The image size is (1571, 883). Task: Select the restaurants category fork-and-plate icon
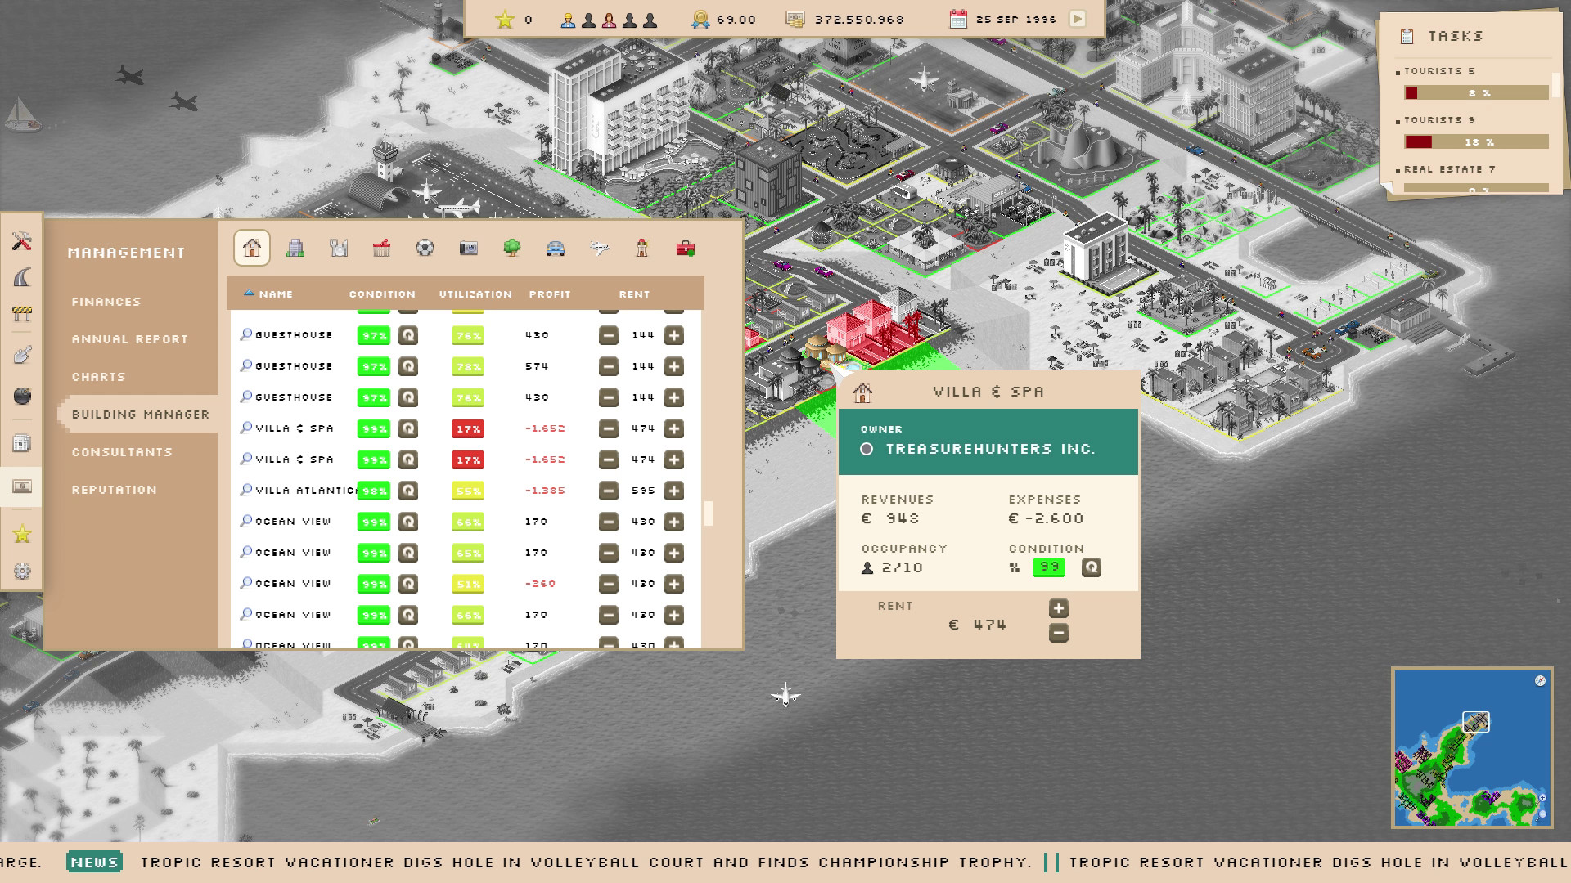(339, 248)
